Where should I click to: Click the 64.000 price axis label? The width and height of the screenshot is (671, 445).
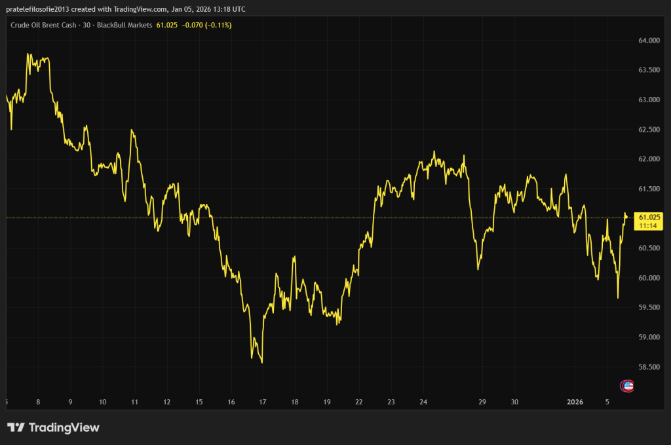[x=649, y=41]
